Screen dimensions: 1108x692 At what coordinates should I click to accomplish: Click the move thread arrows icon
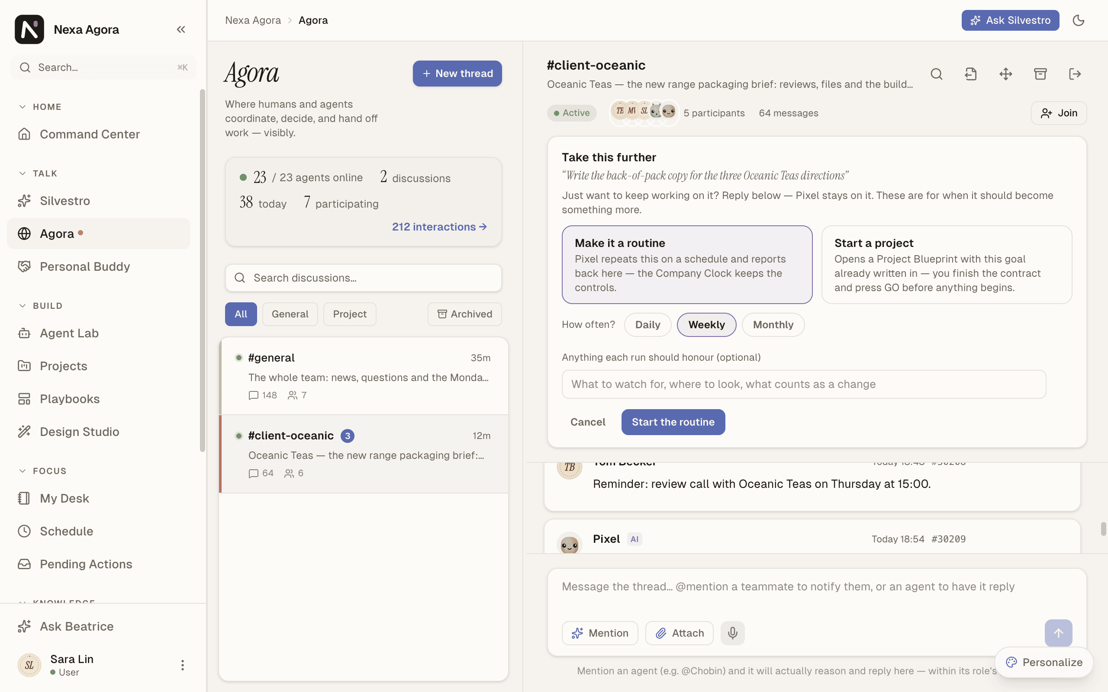[1005, 74]
